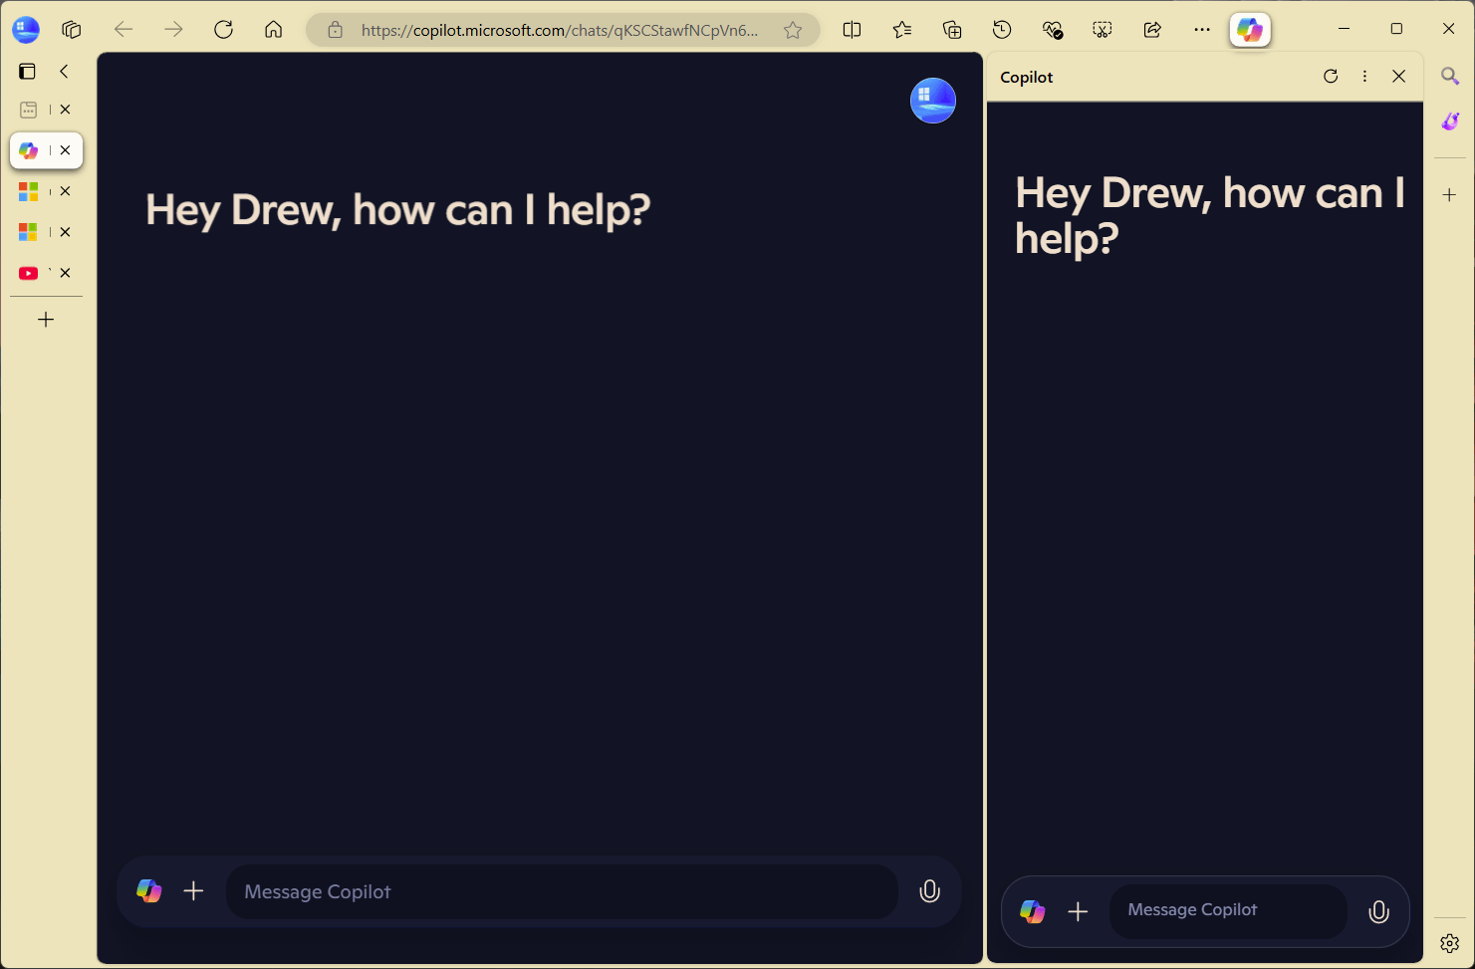Screen dimensions: 1475x969
Task: Open Copilot home logo in main composer
Action: click(149, 891)
